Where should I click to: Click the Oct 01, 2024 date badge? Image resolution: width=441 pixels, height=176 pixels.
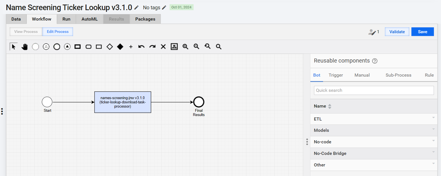181,7
